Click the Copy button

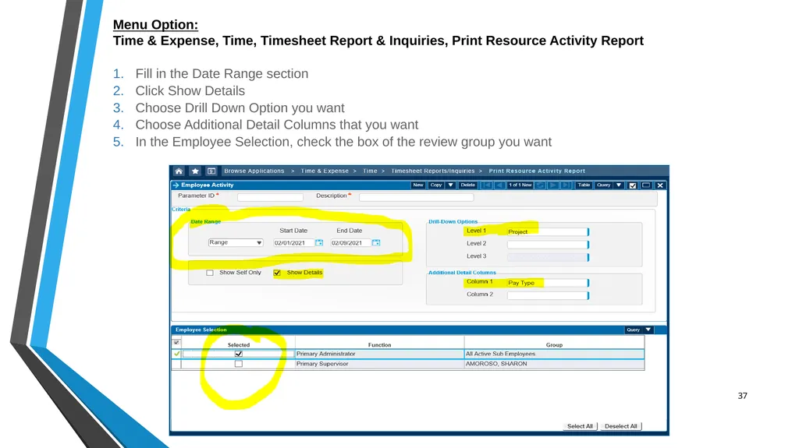tap(436, 185)
